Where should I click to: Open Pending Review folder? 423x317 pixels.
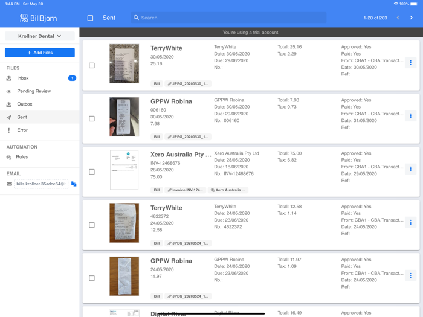tap(40, 91)
